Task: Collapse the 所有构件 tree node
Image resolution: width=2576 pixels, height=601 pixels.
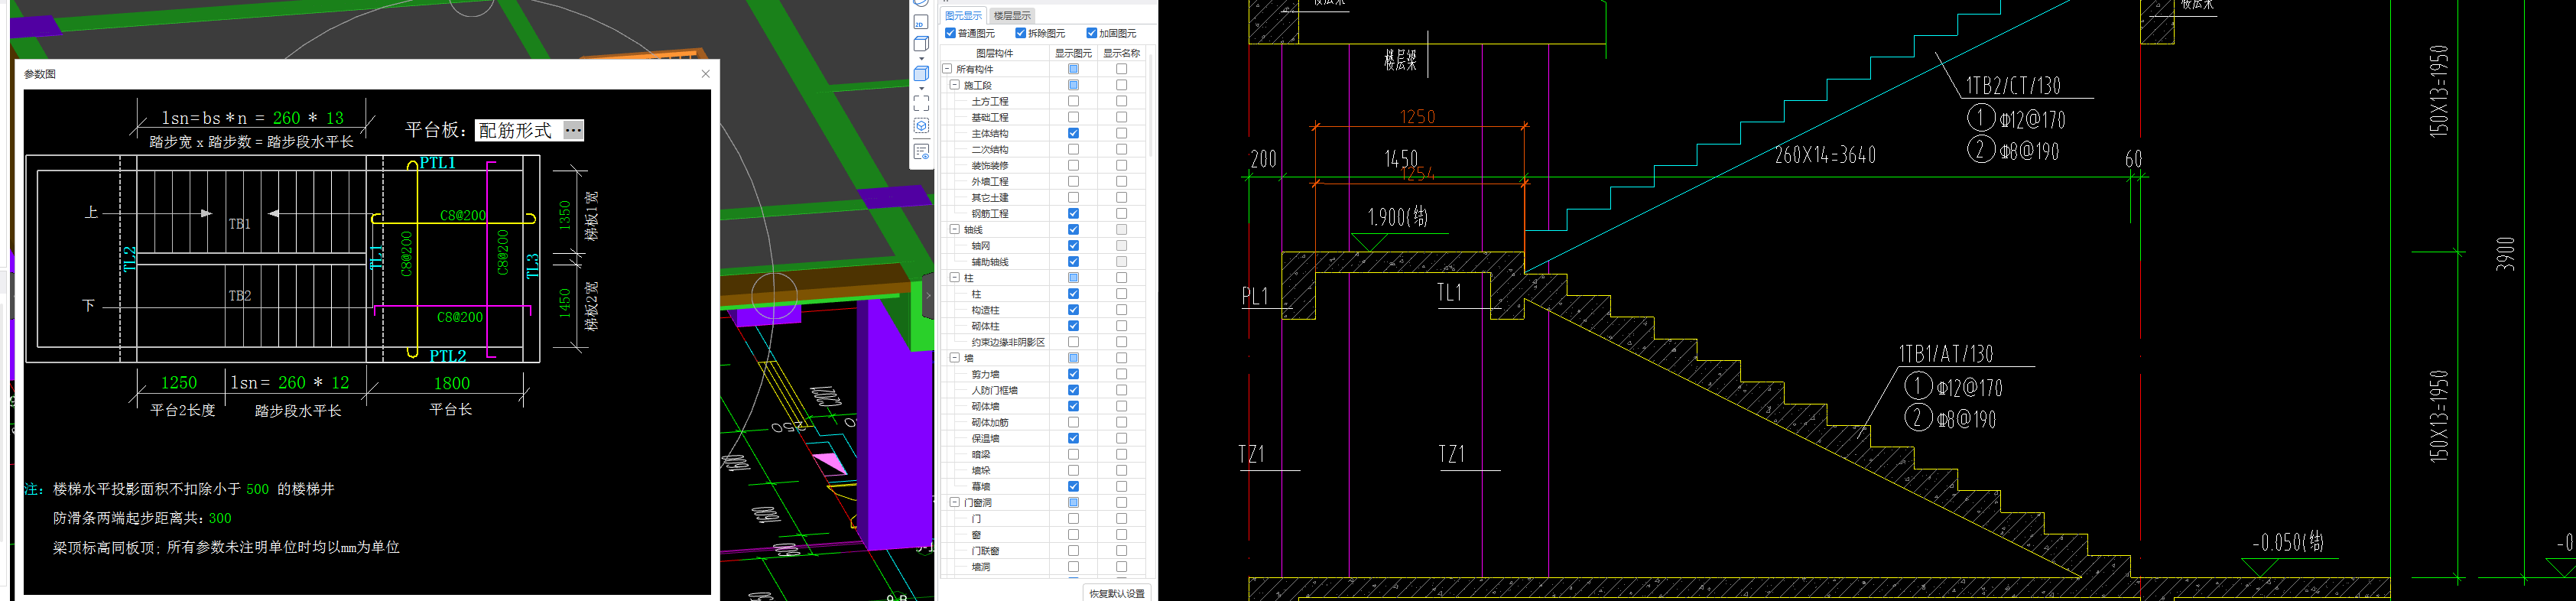Action: [x=947, y=69]
